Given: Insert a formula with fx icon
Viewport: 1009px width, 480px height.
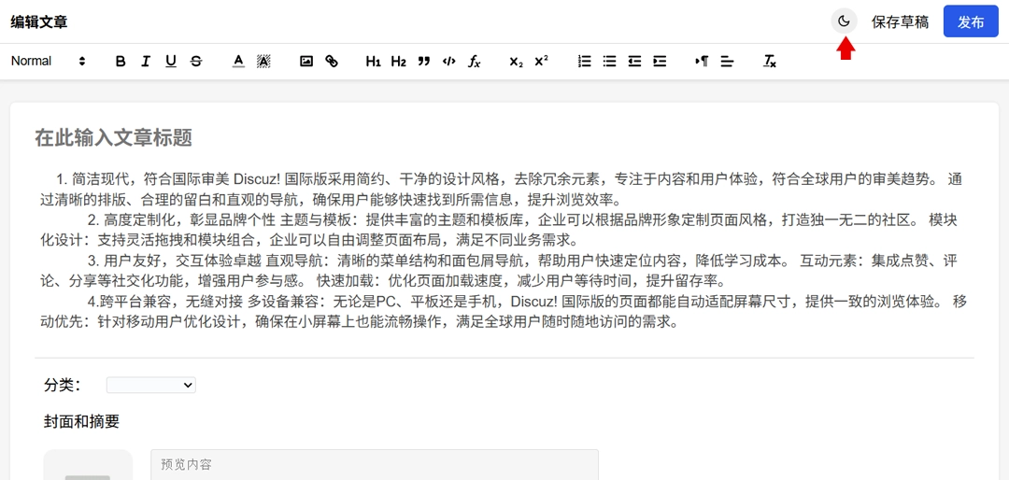Looking at the screenshot, I should (475, 61).
